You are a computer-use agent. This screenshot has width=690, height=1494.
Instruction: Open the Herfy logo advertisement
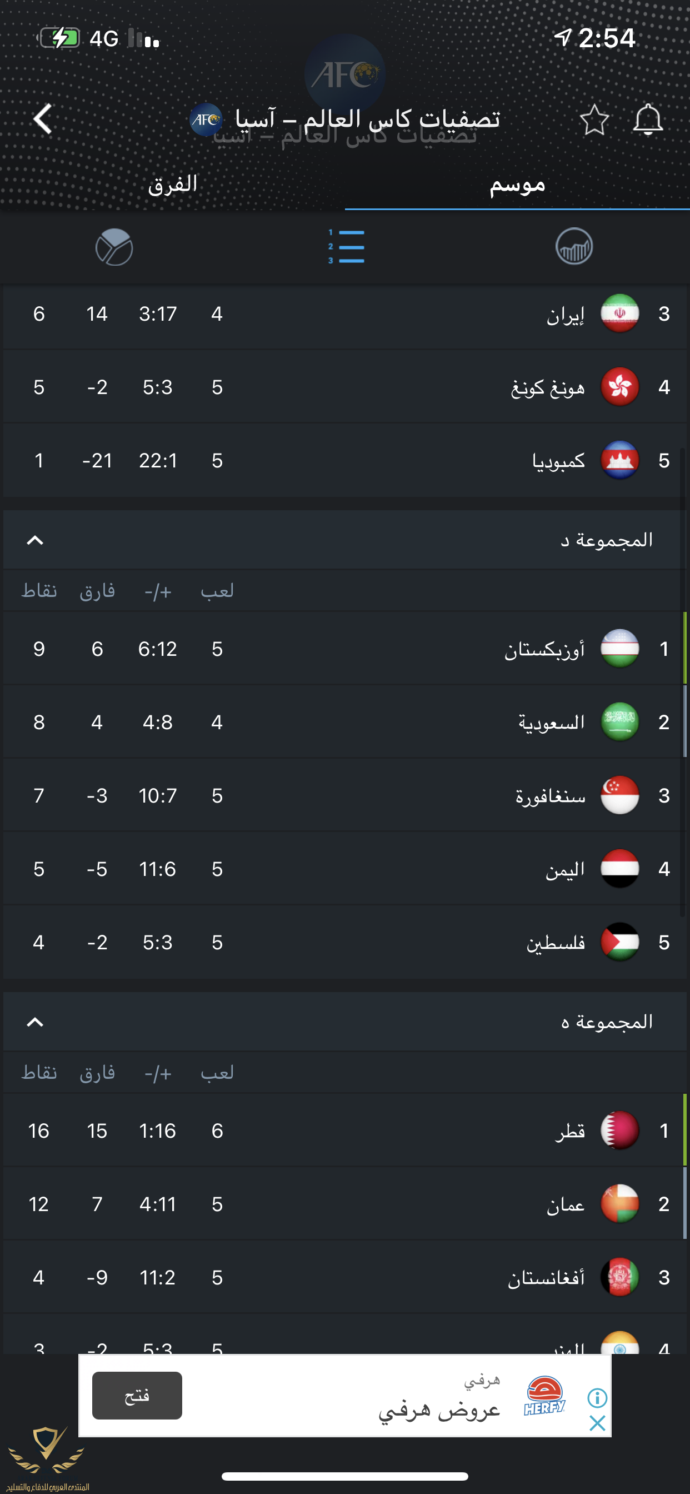tap(544, 1397)
